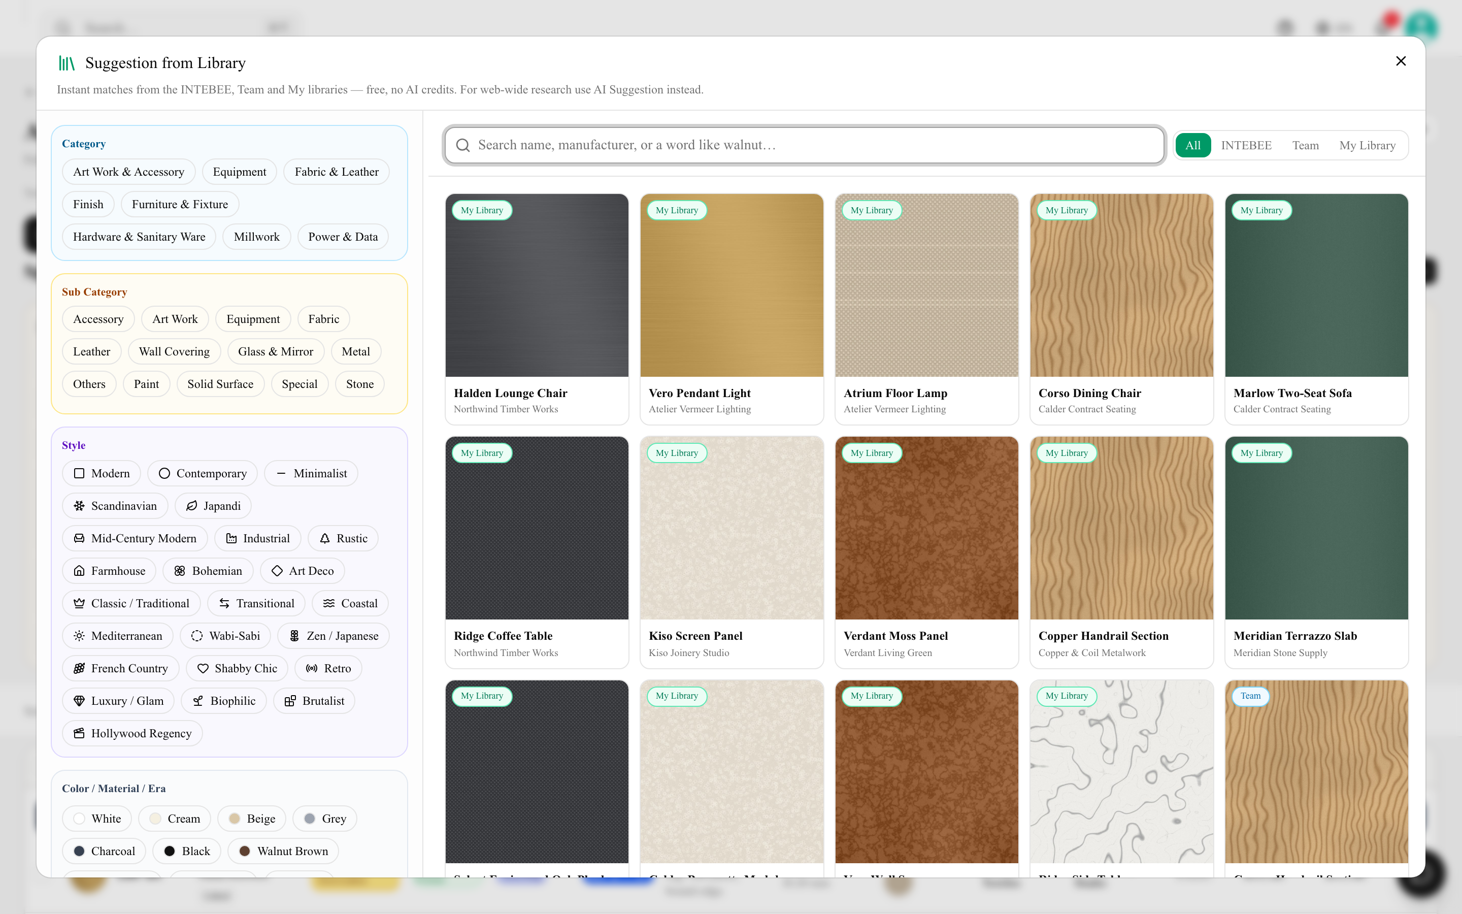Click the search field for name or manufacturer

[x=804, y=145]
